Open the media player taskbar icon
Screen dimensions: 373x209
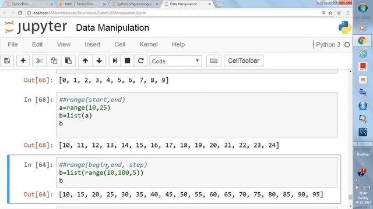coord(363,28)
